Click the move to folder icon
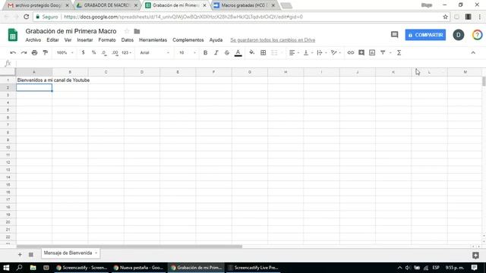The height and width of the screenshot is (273, 486). click(x=137, y=31)
